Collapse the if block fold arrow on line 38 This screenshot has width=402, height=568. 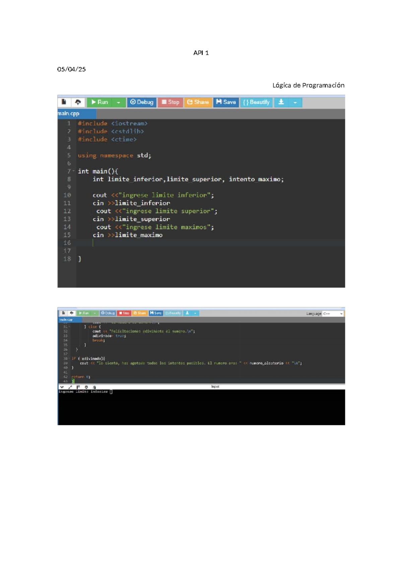coord(69,359)
